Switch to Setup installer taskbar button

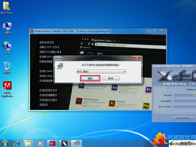tap(76, 143)
